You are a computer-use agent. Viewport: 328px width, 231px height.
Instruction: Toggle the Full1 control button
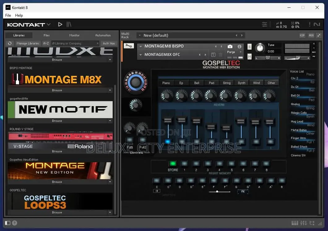coord(130,140)
